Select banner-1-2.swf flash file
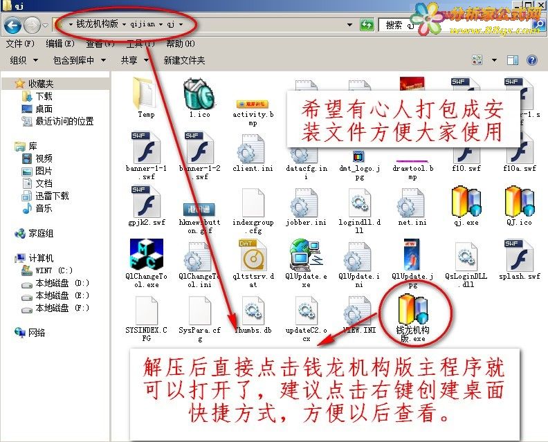The image size is (548, 442). (x=199, y=156)
